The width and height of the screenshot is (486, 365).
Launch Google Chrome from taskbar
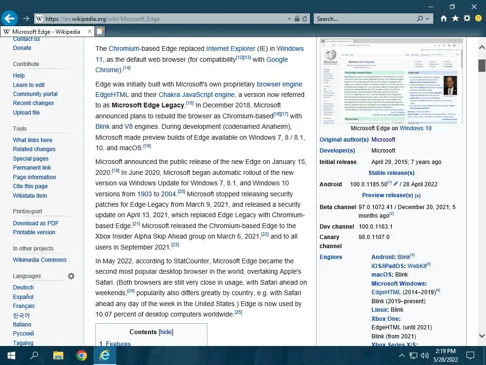point(82,355)
